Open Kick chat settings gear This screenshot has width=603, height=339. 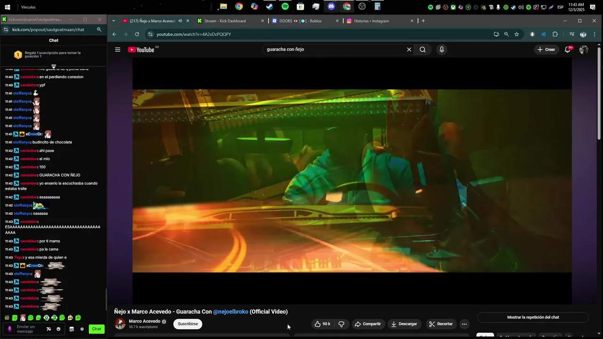click(x=82, y=329)
